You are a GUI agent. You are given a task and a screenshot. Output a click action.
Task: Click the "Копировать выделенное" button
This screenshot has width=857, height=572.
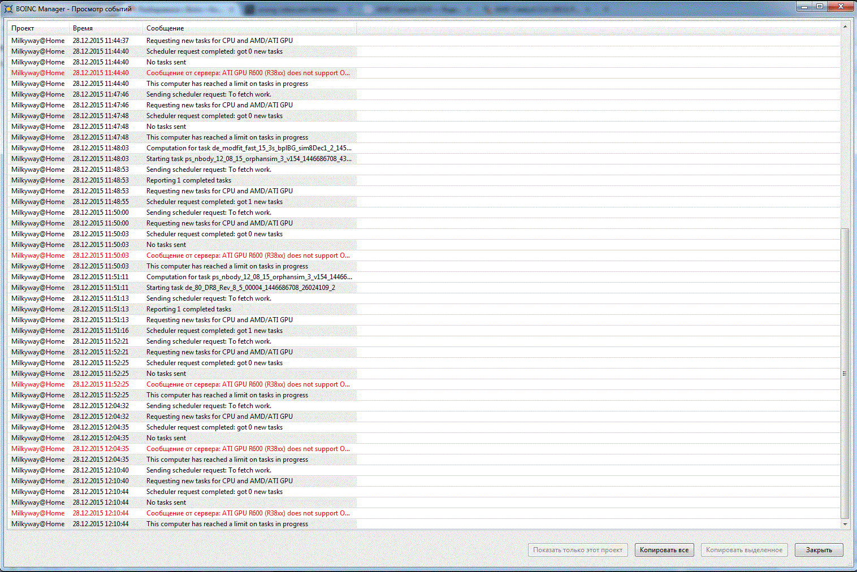(x=745, y=550)
